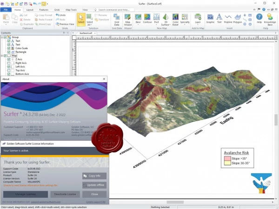Open the Select All dropdown

point(91,25)
